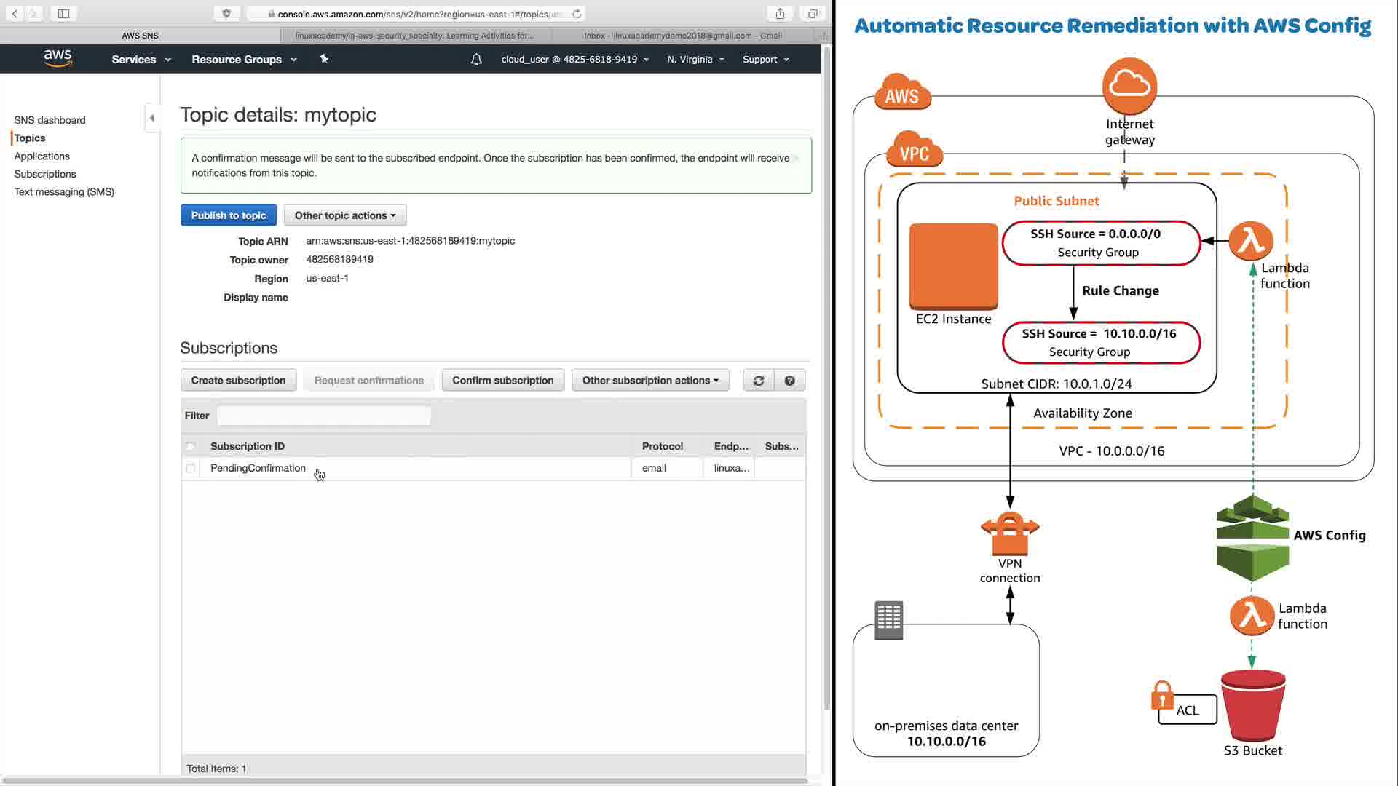Expand the Services dropdown menu
Screen dimensions: 1398x786
tap(141, 59)
